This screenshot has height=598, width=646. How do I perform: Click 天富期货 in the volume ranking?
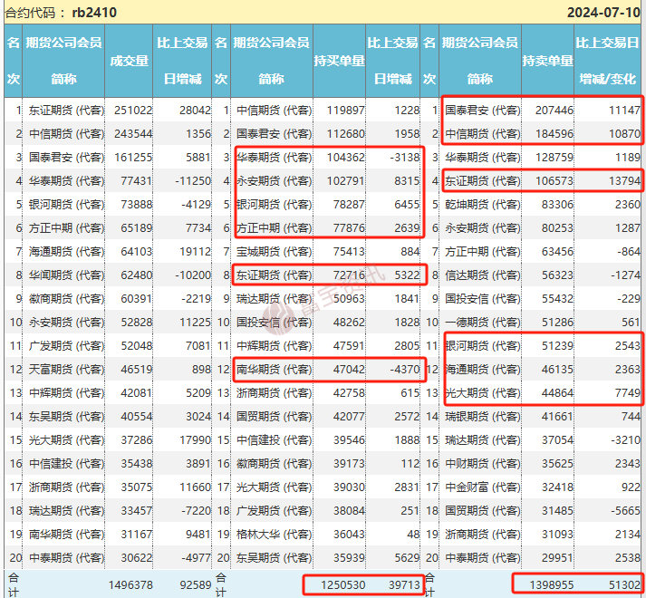[66, 370]
